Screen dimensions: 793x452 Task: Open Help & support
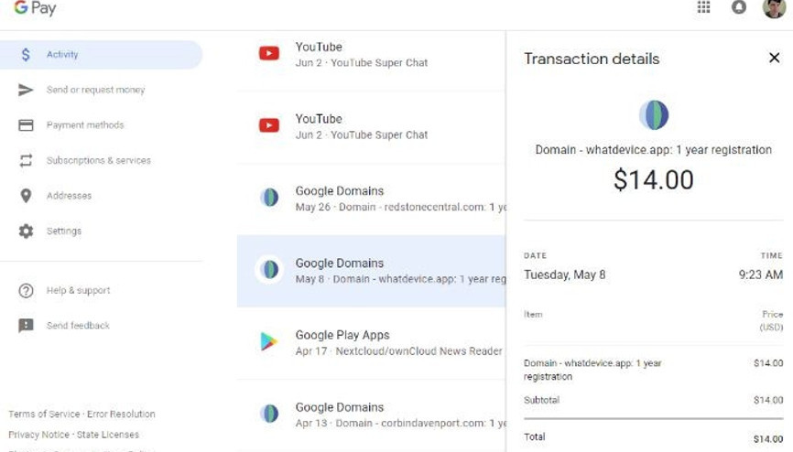[79, 290]
